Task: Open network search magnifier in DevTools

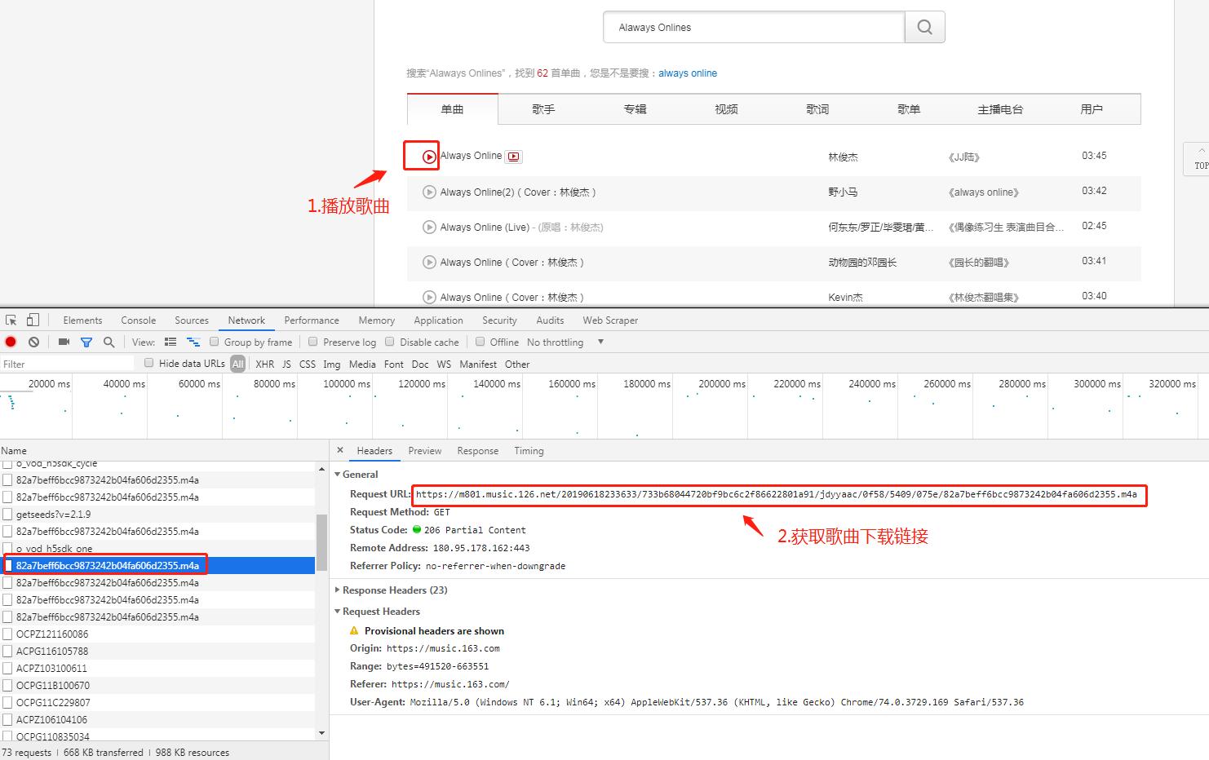Action: pyautogui.click(x=108, y=342)
